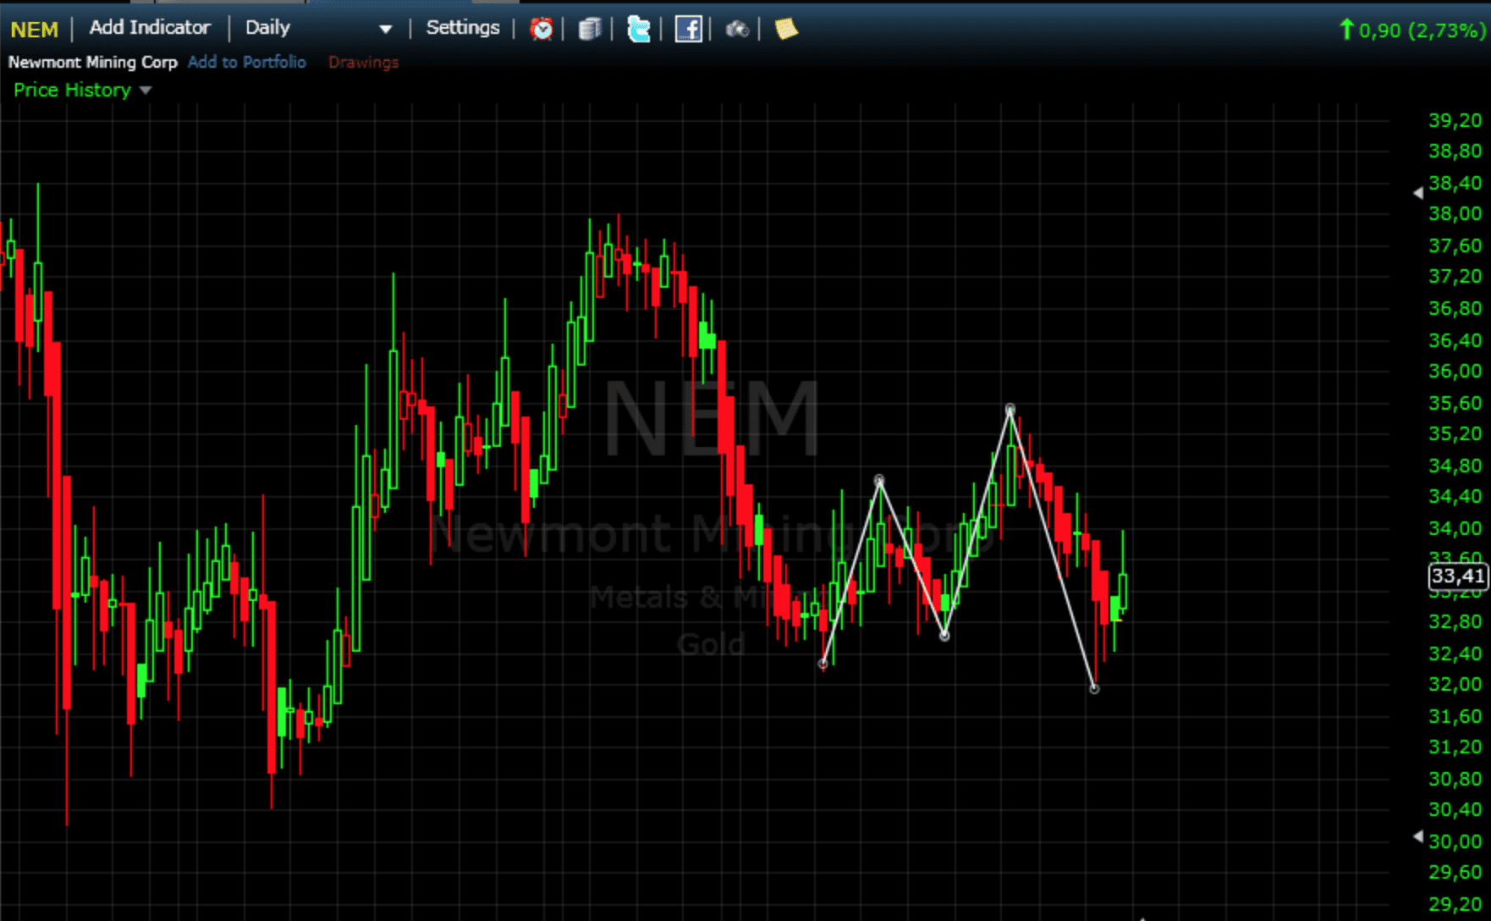Click the Newmont Mining Corp company name

(x=93, y=62)
